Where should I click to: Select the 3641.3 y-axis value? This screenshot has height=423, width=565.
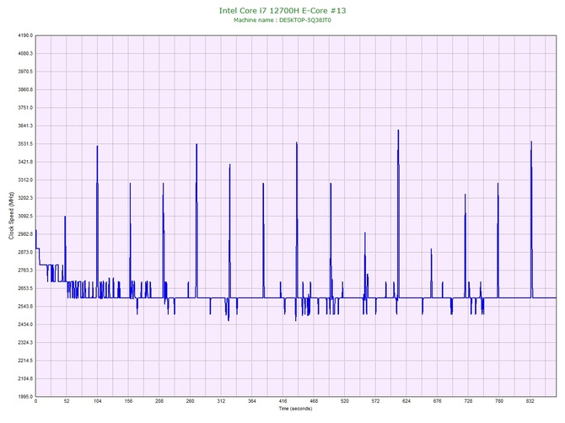(25, 126)
